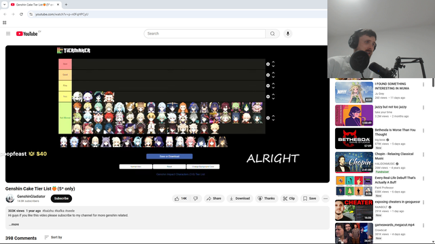Close the Genshin Cake Tier List tab
Screen dimensions: 435x244
click(58, 5)
